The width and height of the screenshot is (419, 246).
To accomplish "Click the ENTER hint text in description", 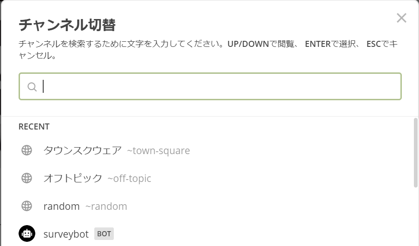I will (318, 44).
